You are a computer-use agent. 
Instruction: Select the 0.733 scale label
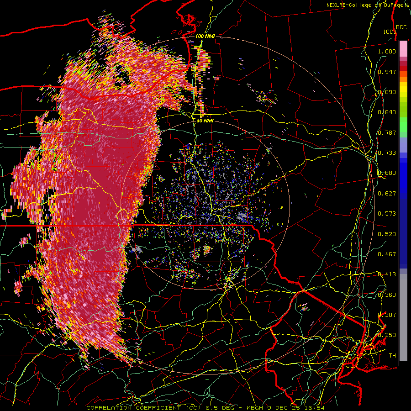tap(387, 153)
